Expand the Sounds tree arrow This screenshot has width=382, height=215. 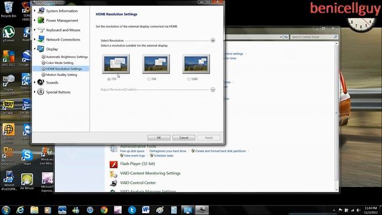[x=35, y=82]
